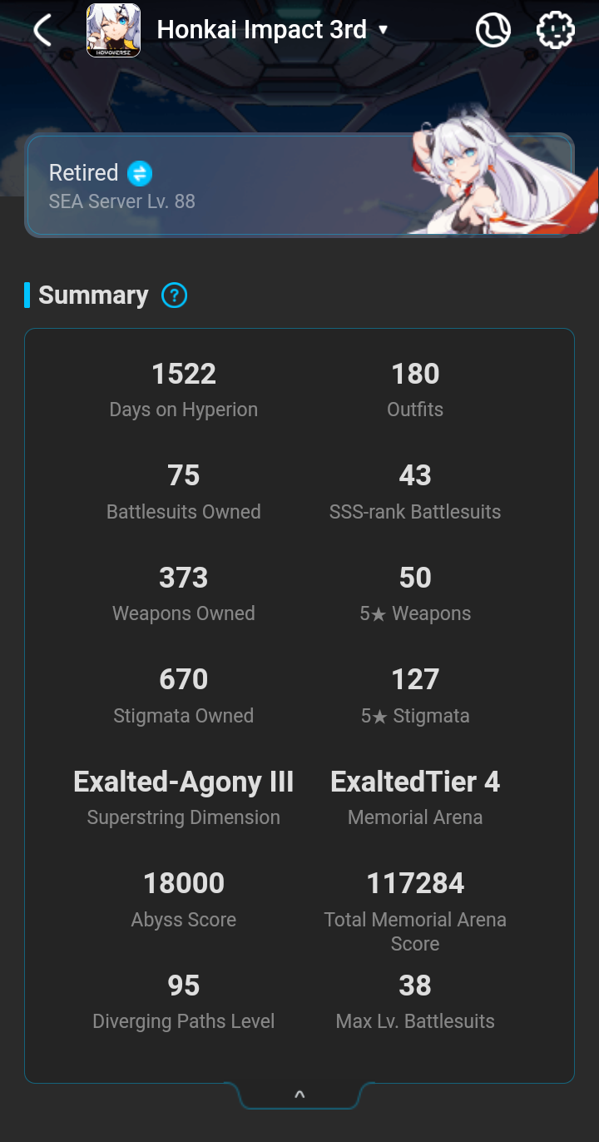Open the settings gear icon

[x=555, y=31]
